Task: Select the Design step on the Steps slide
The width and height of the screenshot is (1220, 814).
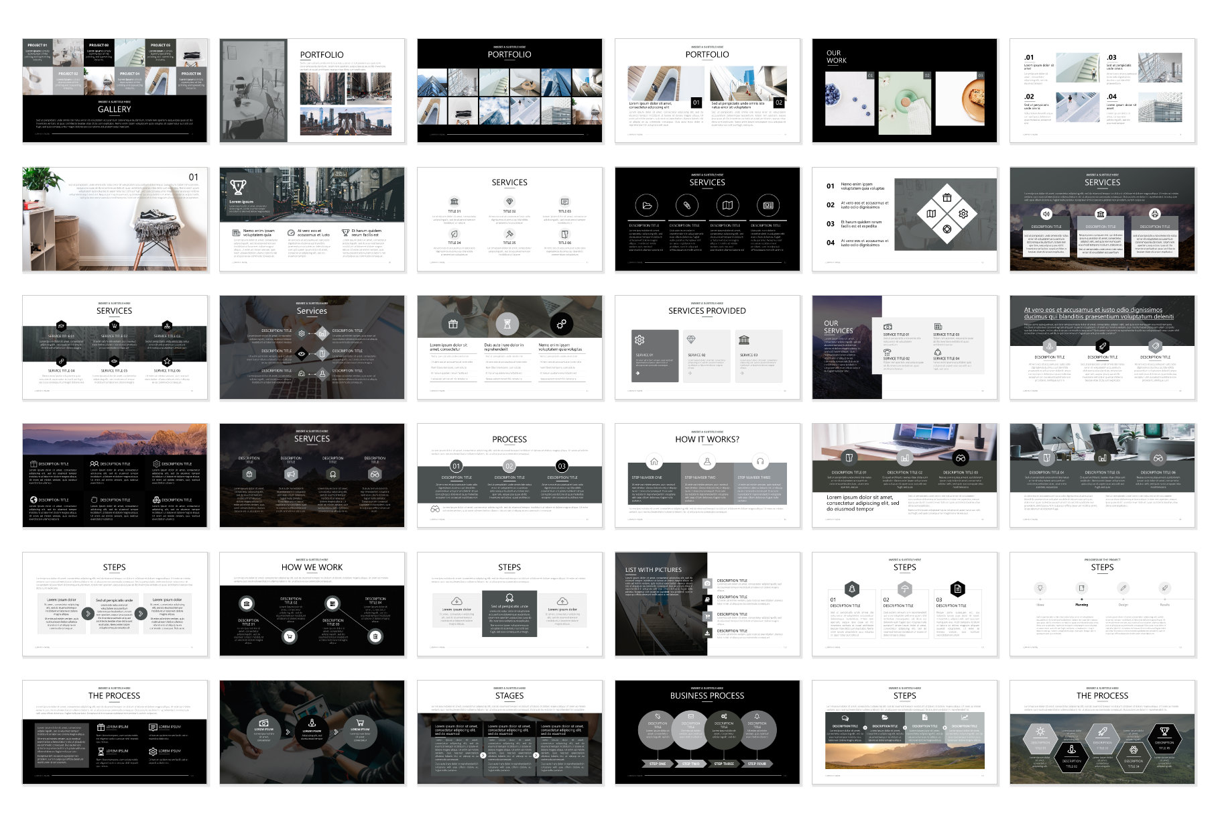Action: click(1123, 605)
